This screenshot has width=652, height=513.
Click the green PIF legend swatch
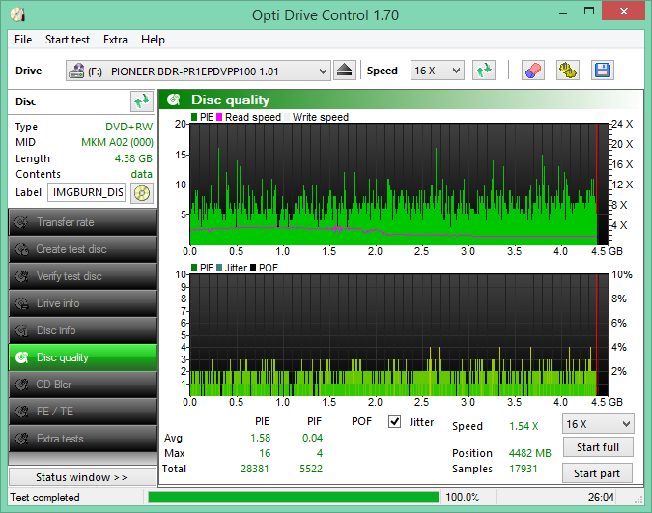coord(194,268)
